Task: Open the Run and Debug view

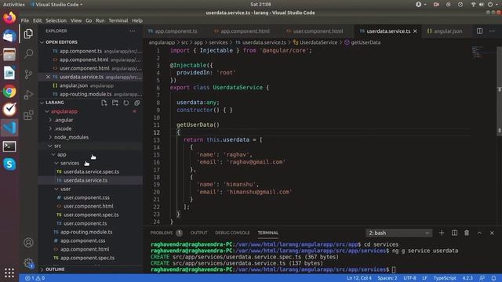Action: [x=28, y=95]
